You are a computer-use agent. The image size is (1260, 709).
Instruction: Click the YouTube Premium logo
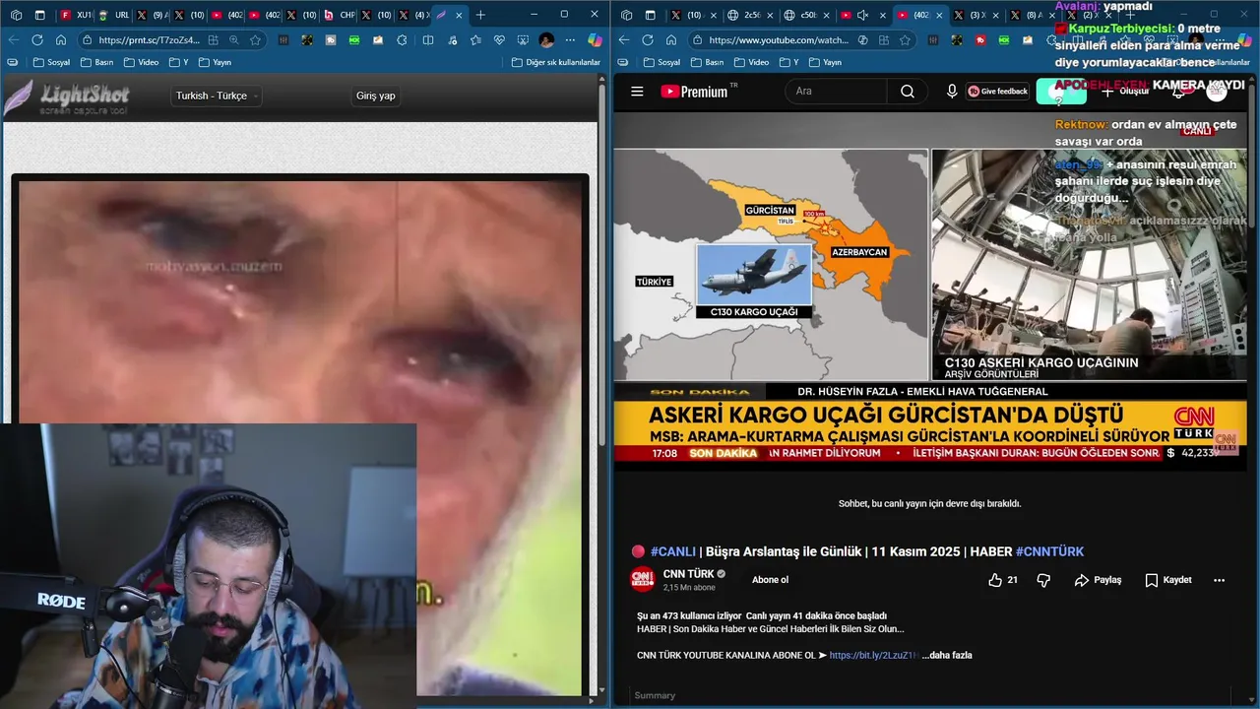694,92
